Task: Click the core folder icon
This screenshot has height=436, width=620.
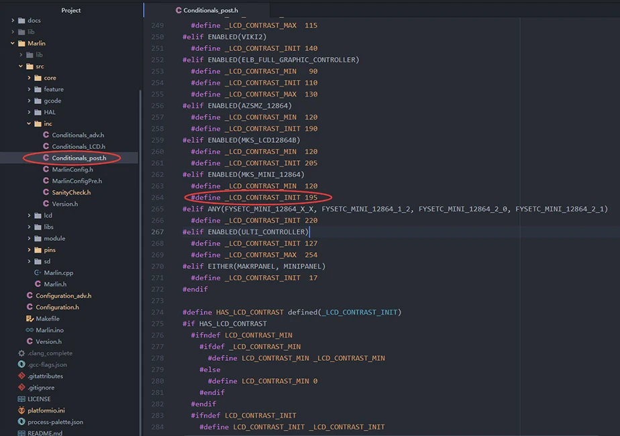Action: click(x=38, y=78)
